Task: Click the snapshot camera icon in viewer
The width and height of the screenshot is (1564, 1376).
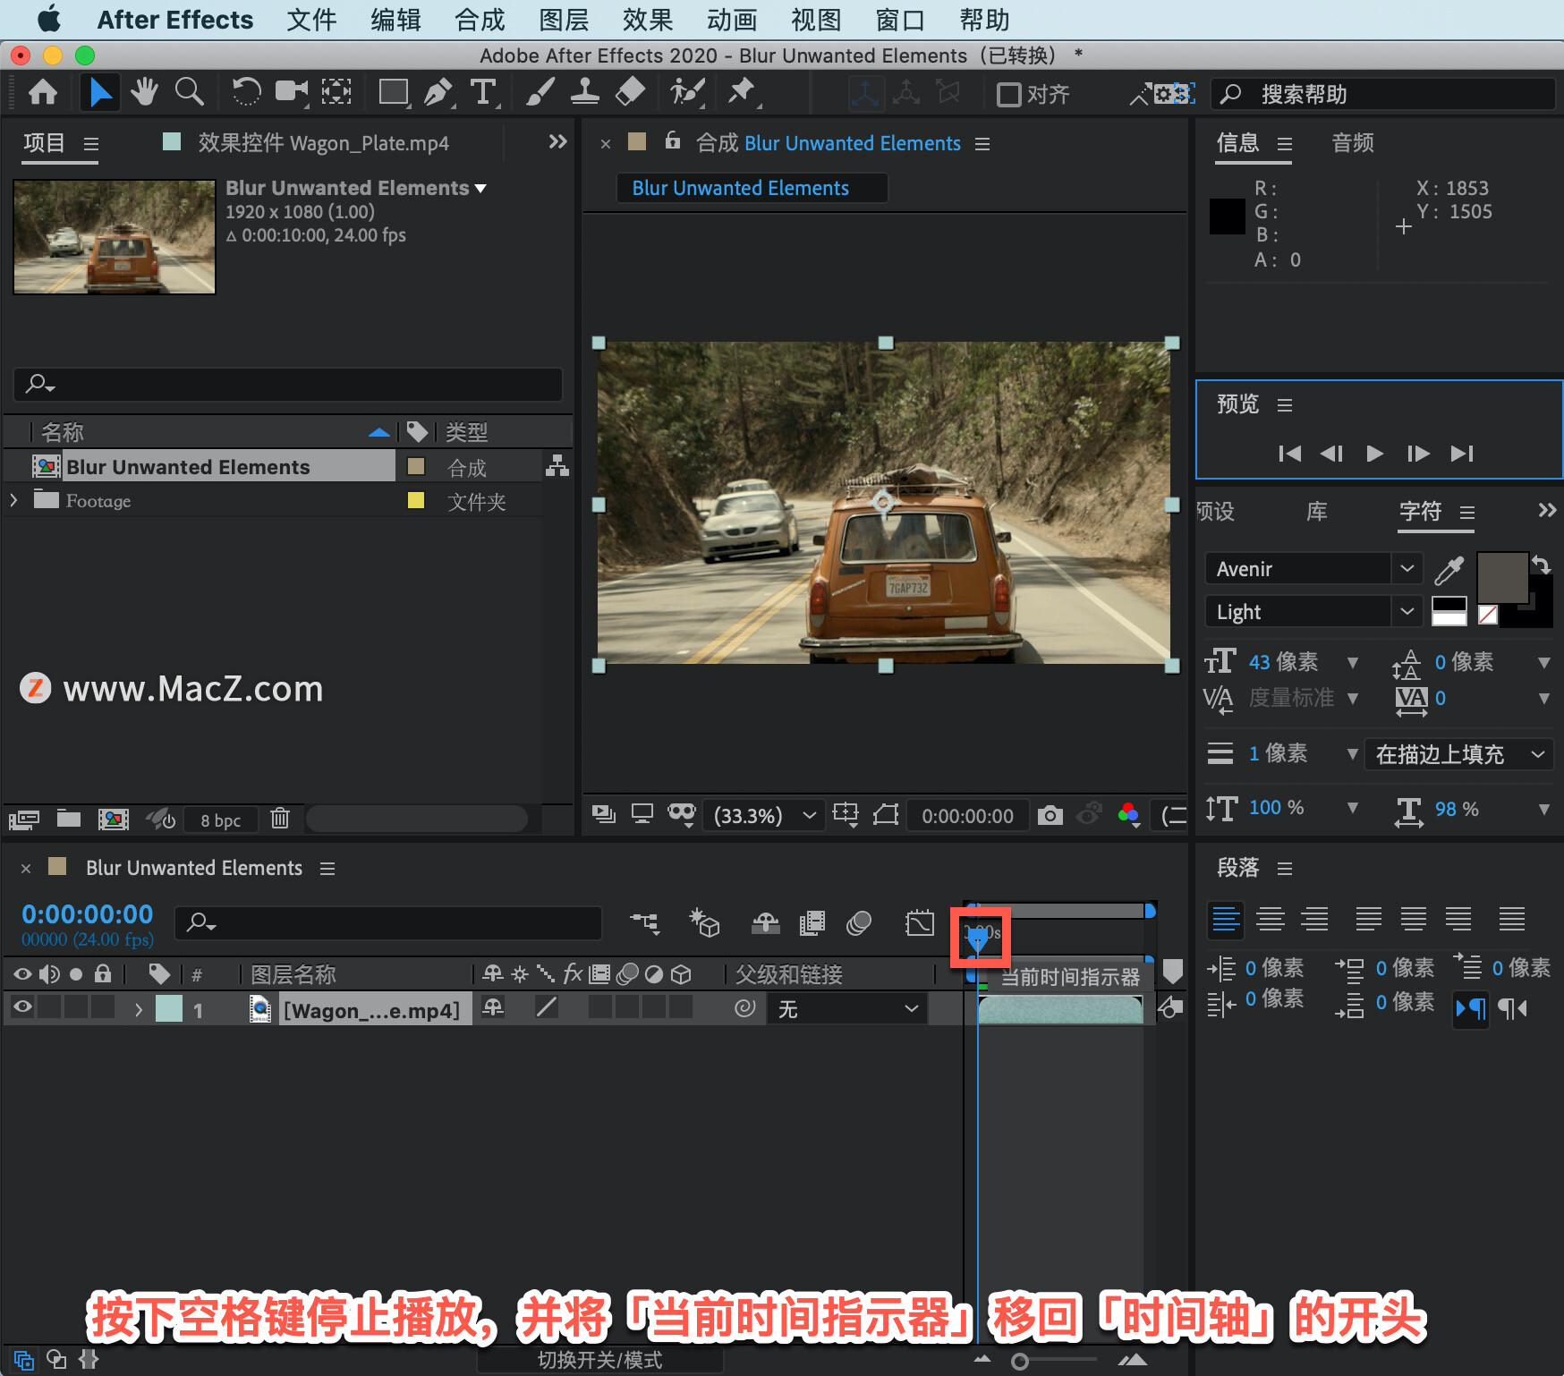Action: coord(1050,815)
